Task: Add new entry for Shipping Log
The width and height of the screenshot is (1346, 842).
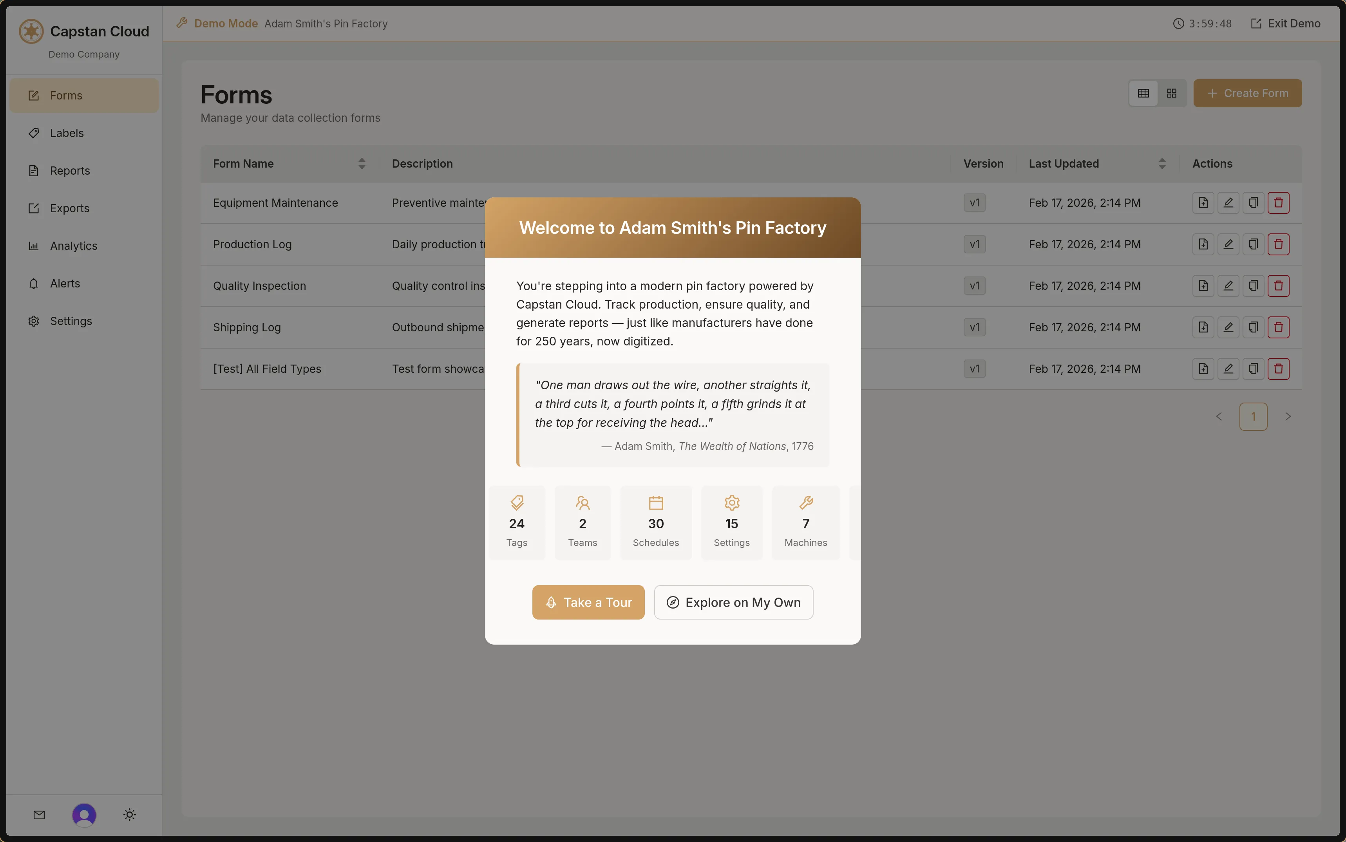Action: 1203,327
